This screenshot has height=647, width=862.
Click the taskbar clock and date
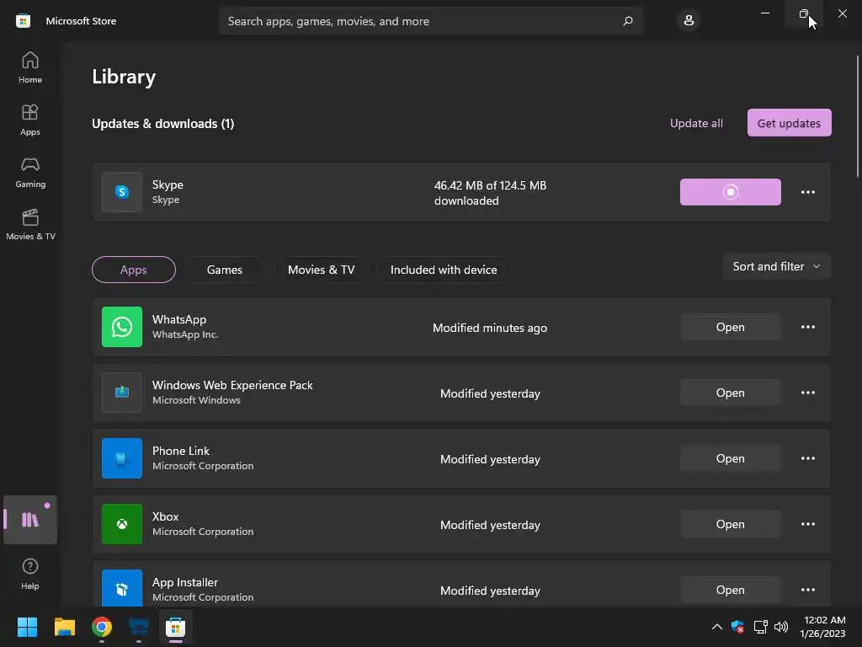point(822,627)
